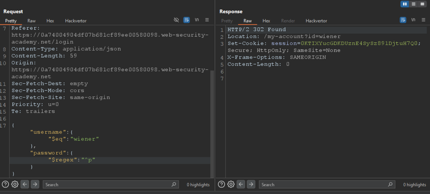Open Request Hackvertor tab
430x194 pixels.
76,21
